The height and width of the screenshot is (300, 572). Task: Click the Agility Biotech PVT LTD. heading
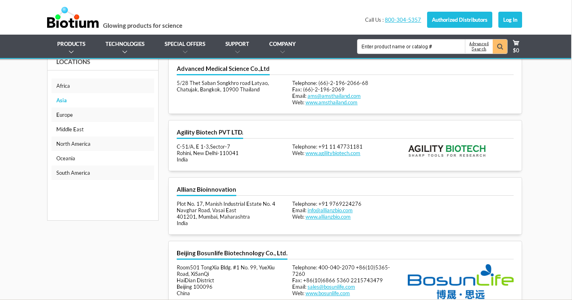(210, 132)
